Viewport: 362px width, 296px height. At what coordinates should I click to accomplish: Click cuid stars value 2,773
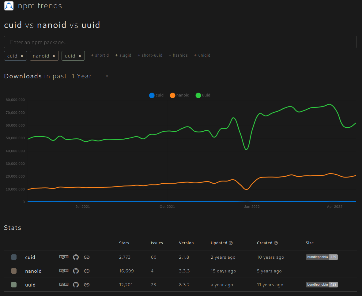coord(125,257)
